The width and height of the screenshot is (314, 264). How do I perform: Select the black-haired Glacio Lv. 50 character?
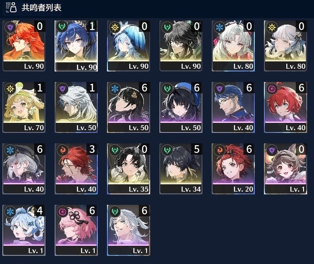click(128, 107)
